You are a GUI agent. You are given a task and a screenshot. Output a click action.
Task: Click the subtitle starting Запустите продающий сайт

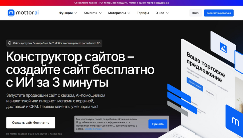click(x=55, y=101)
